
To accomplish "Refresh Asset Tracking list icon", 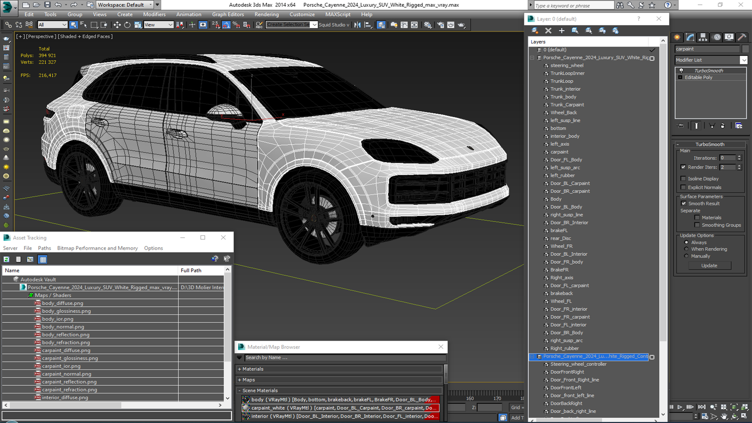I will click(x=7, y=259).
